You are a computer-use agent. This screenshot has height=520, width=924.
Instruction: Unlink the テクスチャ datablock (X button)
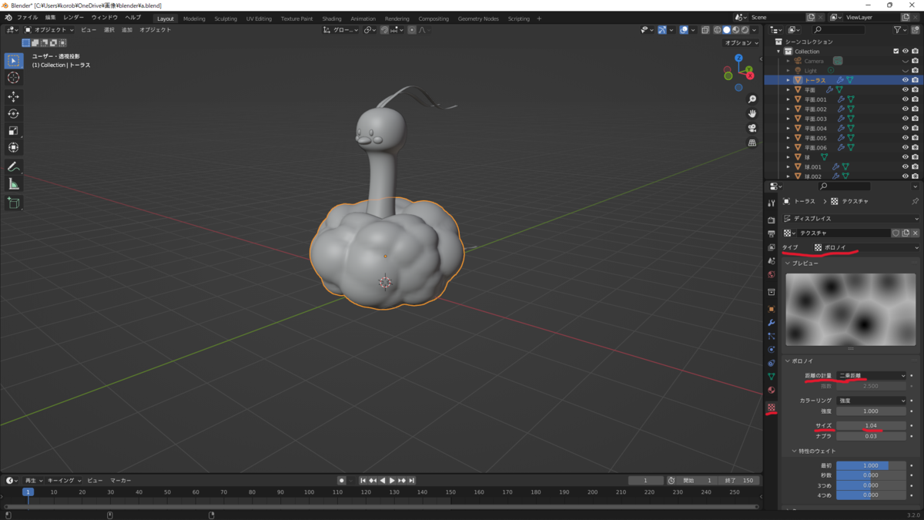click(x=915, y=233)
